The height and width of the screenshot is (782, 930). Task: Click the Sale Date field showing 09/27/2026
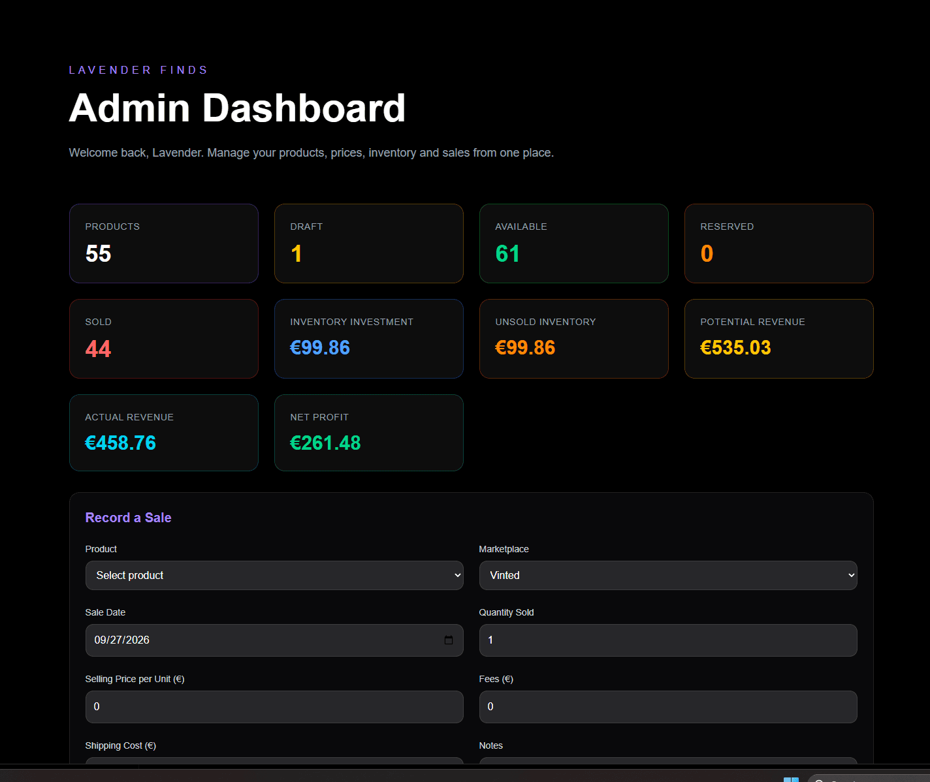click(x=274, y=640)
